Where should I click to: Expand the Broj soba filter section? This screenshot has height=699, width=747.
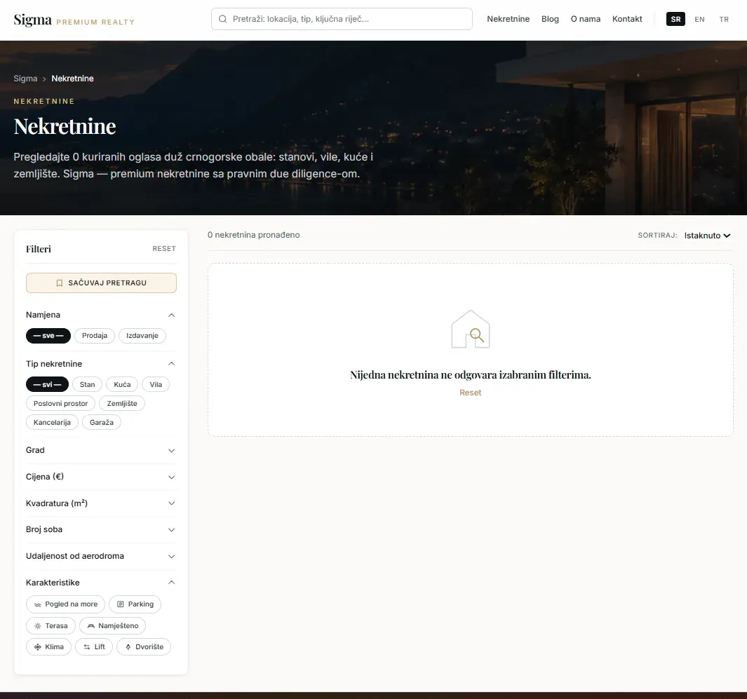(101, 529)
